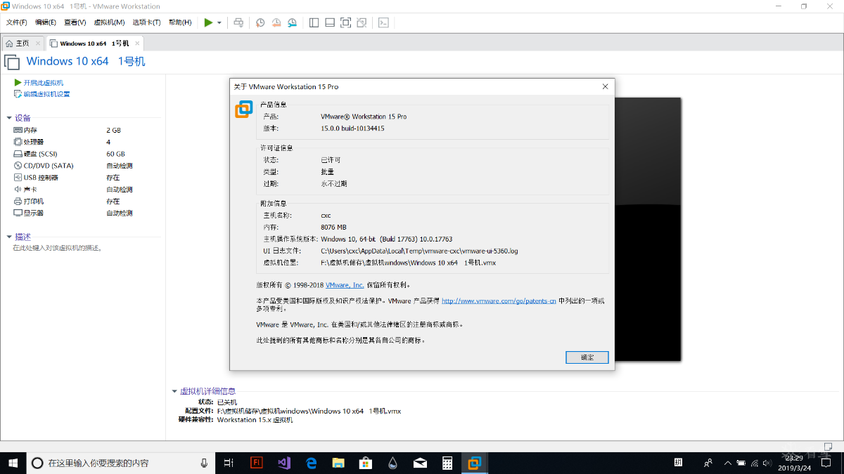Click the UI log file path text

point(419,251)
